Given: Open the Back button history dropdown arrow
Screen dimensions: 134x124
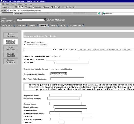Looking at the screenshot, I should coord(9,7).
